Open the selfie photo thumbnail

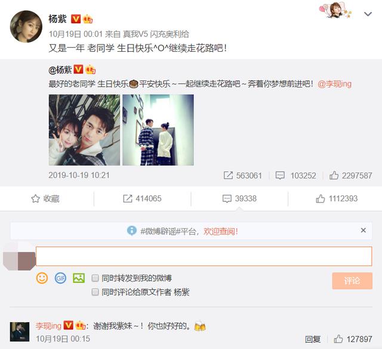click(84, 130)
